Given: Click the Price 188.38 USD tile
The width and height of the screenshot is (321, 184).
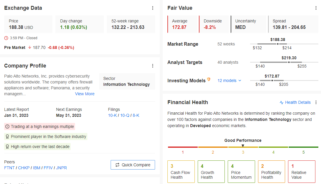Looking at the screenshot, I should click(x=28, y=24).
